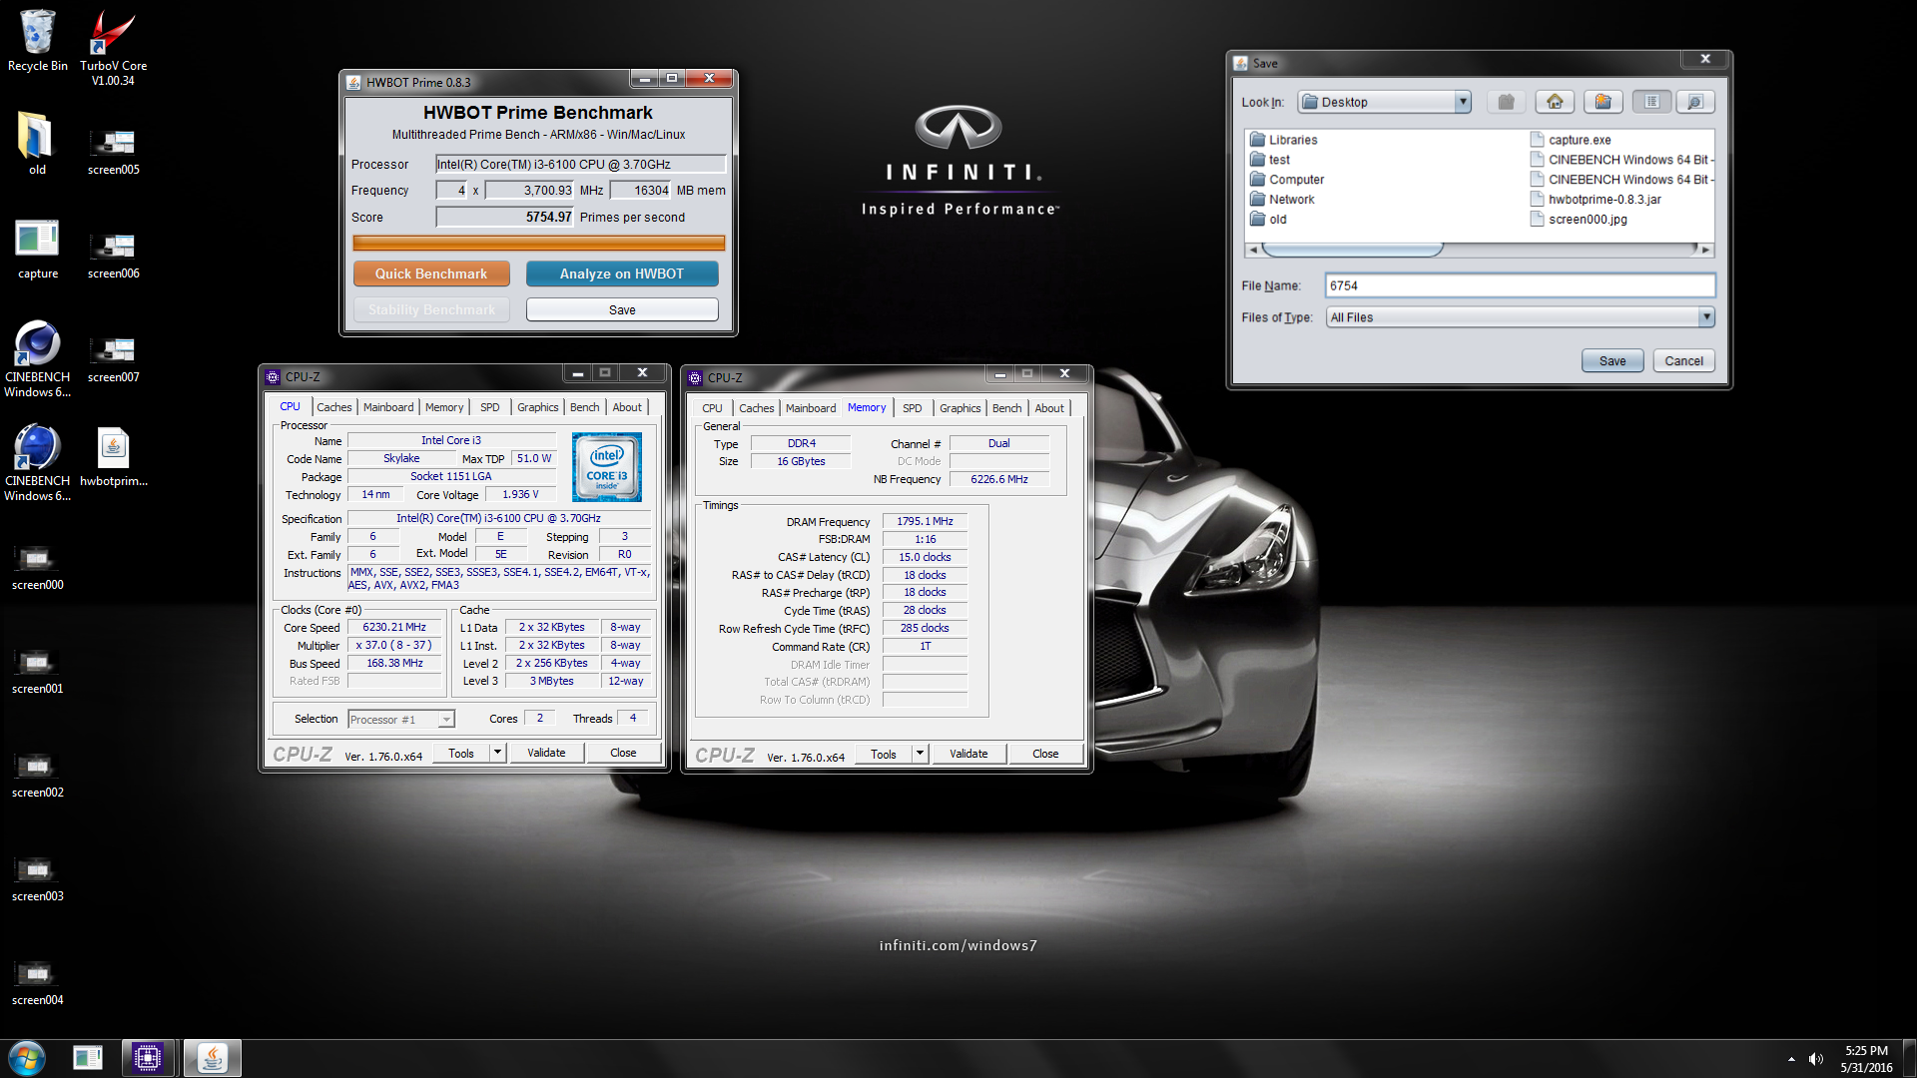Select the first CINEBENCH Windows 6... desktop shortcut
This screenshot has width=1917, height=1078.
[37, 359]
